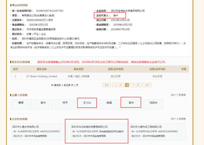Screen dimensions: 204x145
Task: Click registered capital 40000.000000万人民币
Action: [x=40, y=20]
